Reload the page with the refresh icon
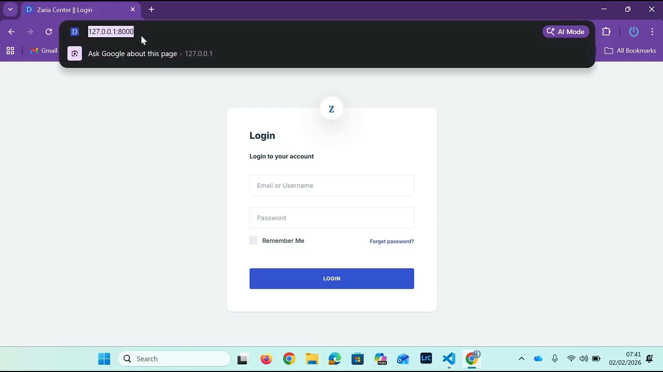Viewport: 663px width, 372px height. (x=49, y=32)
